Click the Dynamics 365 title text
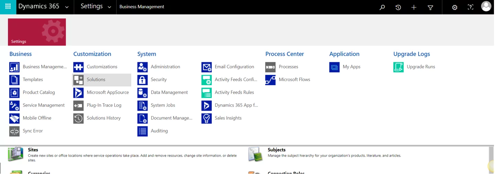The image size is (495, 174). tap(39, 7)
